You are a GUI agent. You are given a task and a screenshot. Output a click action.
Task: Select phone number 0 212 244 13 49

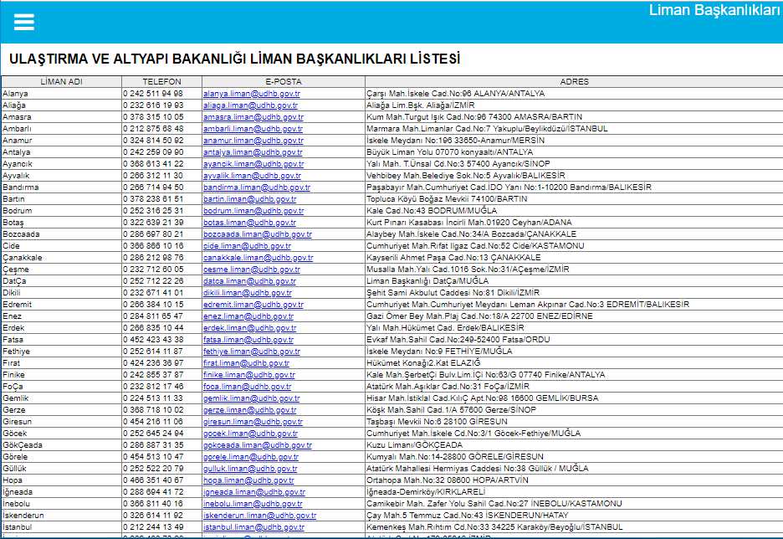tap(153, 527)
